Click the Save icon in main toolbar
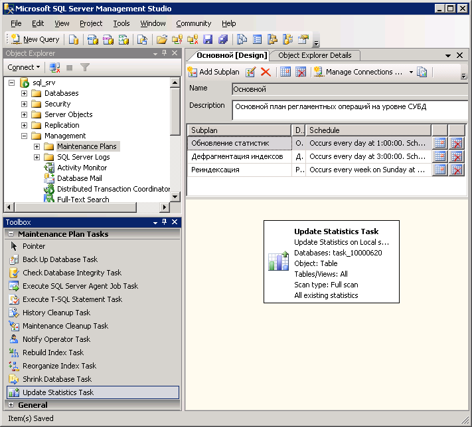 [x=208, y=39]
